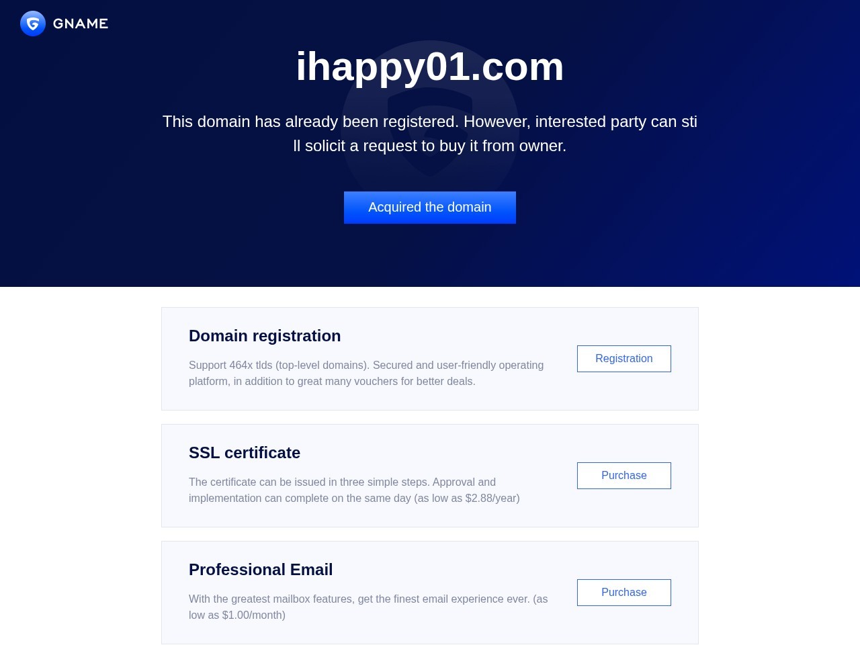Click the Support 464x tlds description

coord(366,374)
